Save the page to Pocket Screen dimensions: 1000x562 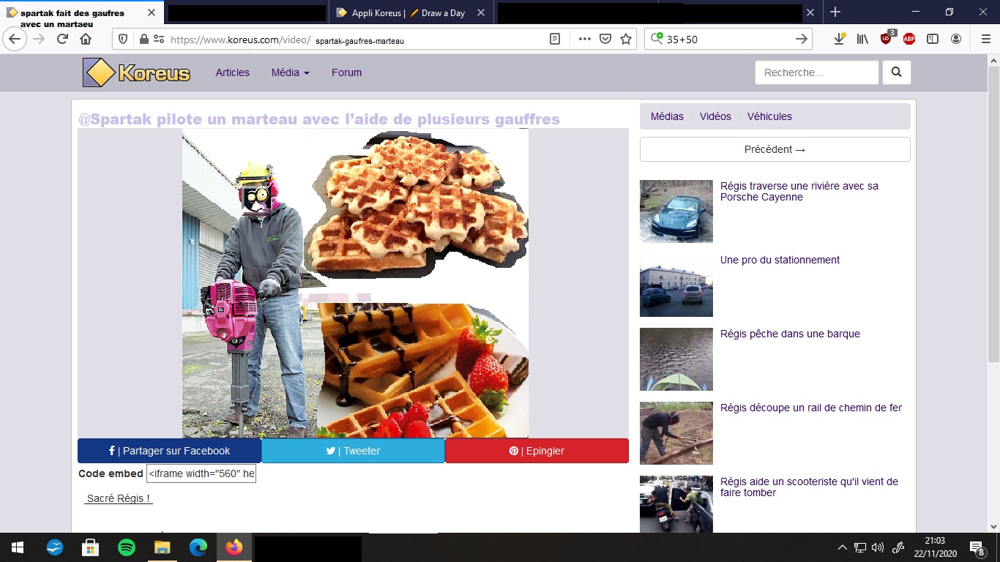[605, 40]
